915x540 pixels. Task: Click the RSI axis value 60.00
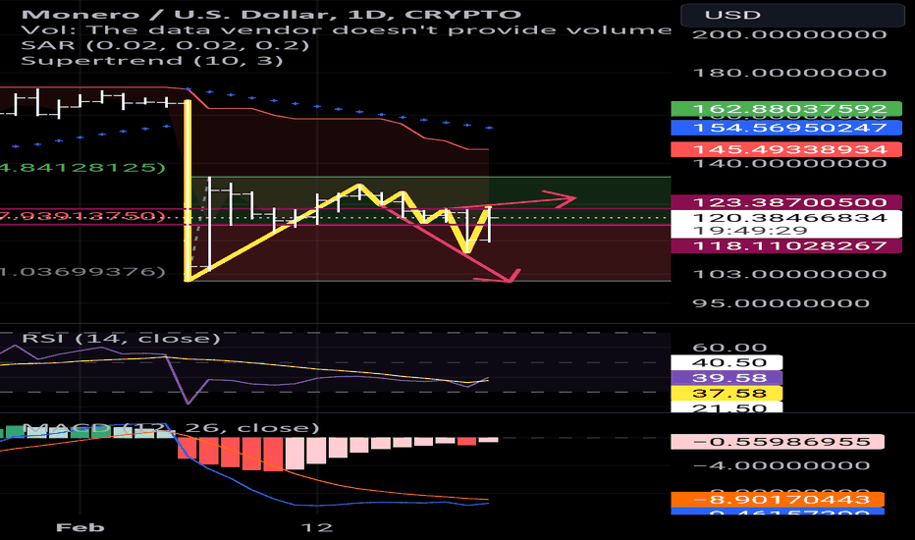[729, 348]
